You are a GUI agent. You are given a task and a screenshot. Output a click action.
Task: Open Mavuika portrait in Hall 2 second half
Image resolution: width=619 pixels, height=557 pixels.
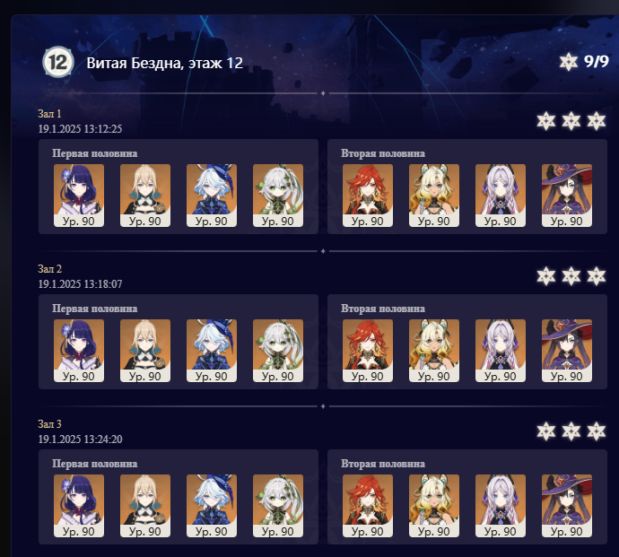click(x=368, y=351)
